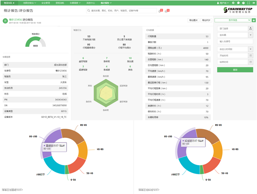Open help via the question mark icon
Screen dimensions: 257x194
pyautogui.click(x=244, y=3)
